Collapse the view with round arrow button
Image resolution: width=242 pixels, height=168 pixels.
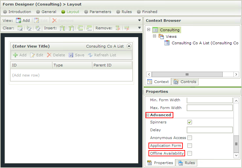coord(129,46)
